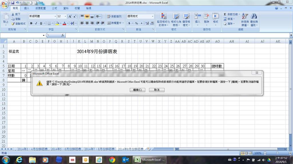
Task: Switch to Review (校閱) tab
Action: tap(77, 8)
